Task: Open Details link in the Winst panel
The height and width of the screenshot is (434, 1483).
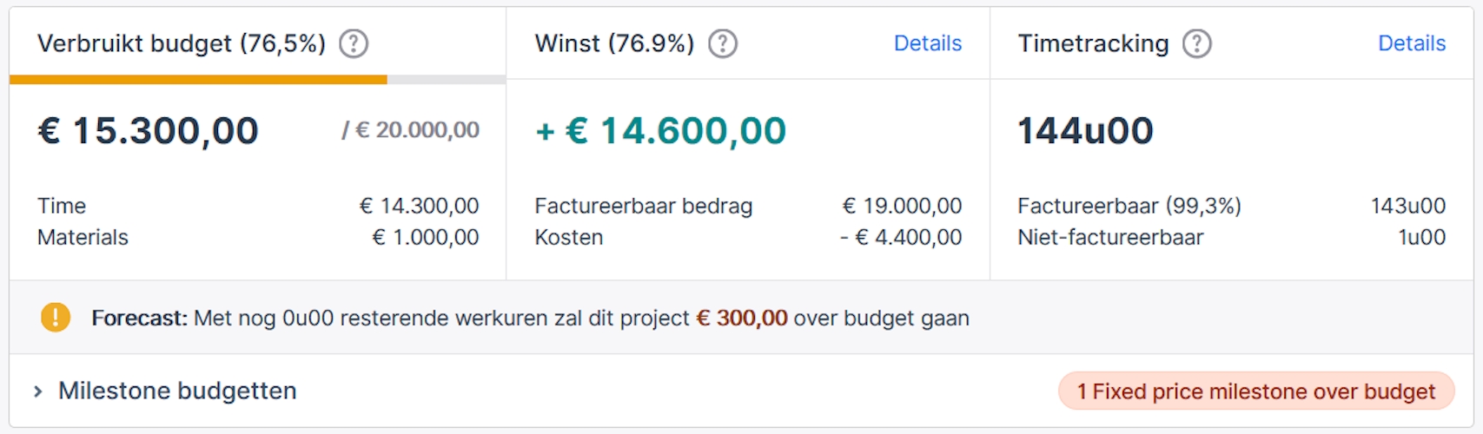Action: (x=927, y=43)
